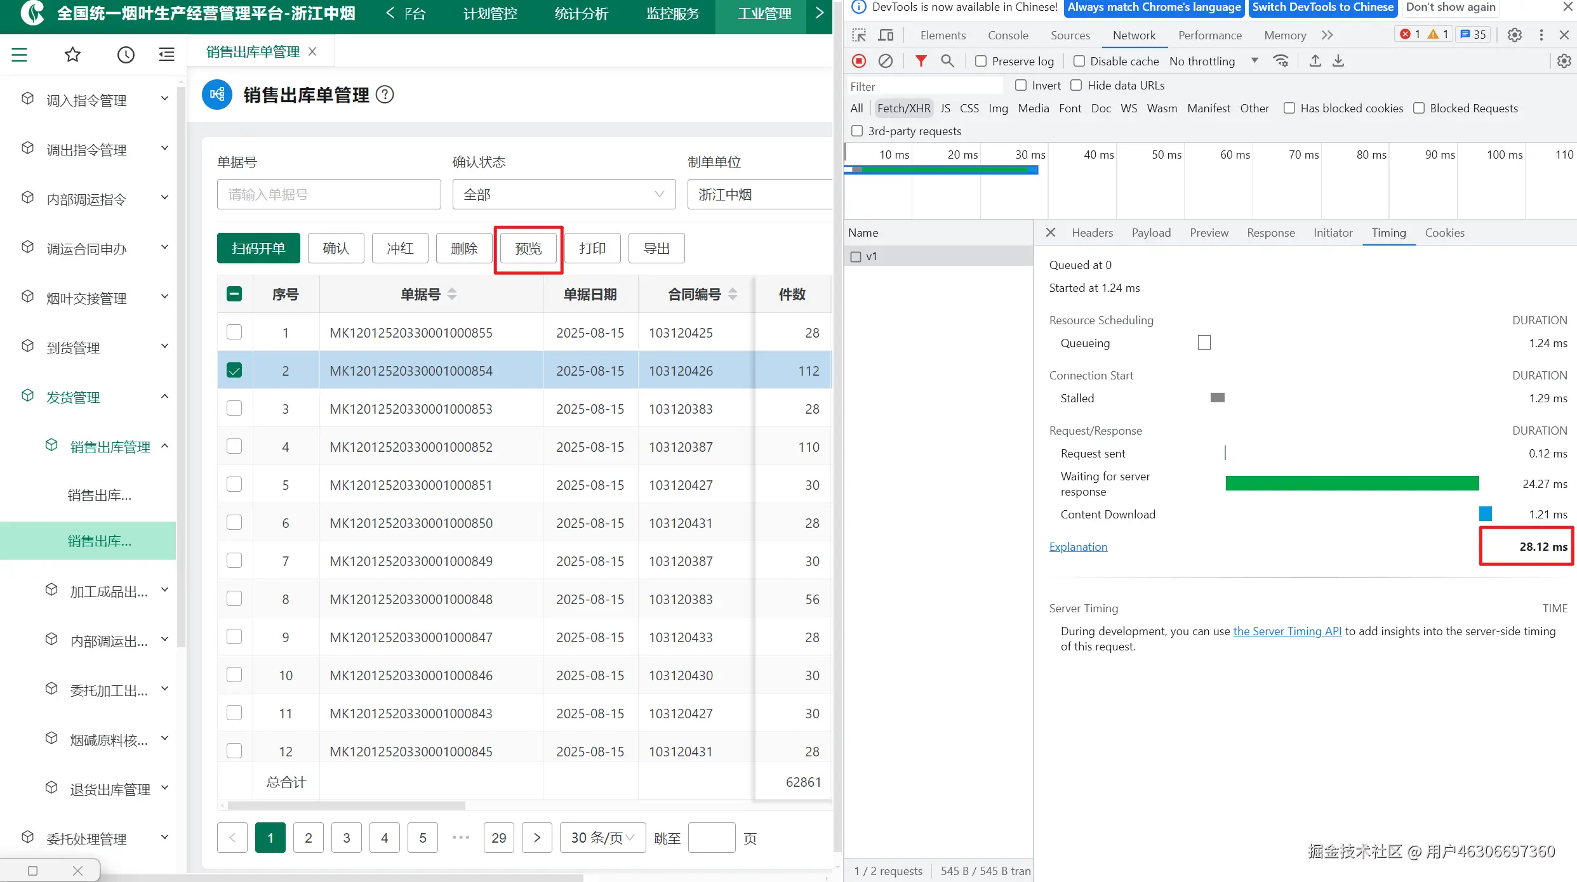Open the history clock icon
The width and height of the screenshot is (1577, 882).
[x=126, y=55]
